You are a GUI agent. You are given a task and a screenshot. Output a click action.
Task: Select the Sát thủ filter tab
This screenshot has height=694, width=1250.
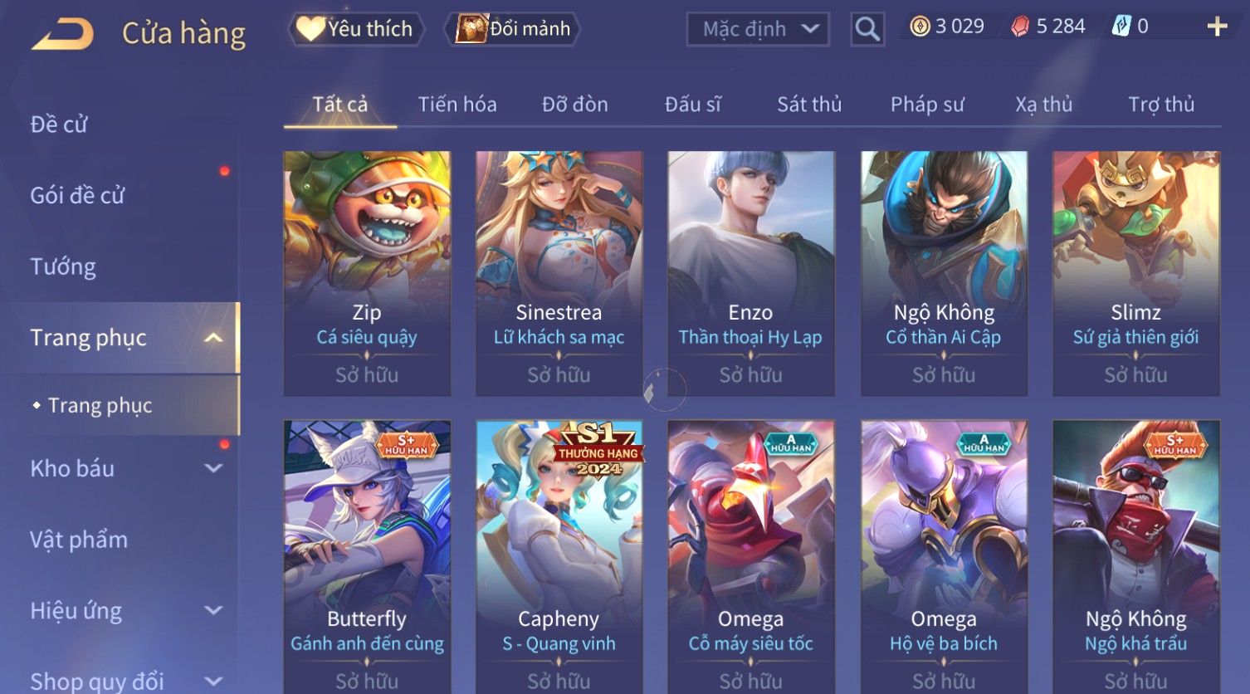pos(809,105)
